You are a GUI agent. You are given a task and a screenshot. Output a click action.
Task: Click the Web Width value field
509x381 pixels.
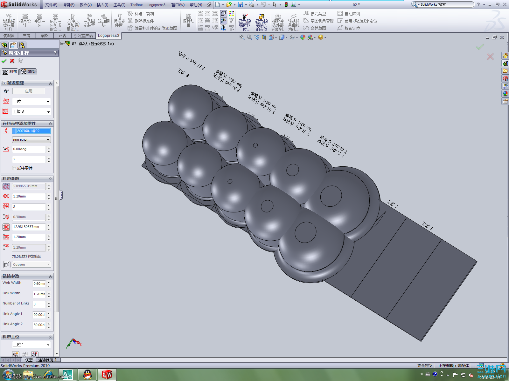39,284
